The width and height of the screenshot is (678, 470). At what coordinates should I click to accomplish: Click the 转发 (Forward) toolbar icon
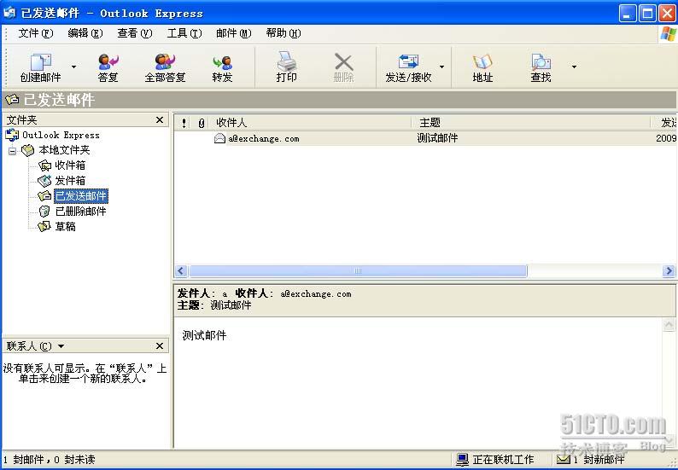pyautogui.click(x=222, y=68)
